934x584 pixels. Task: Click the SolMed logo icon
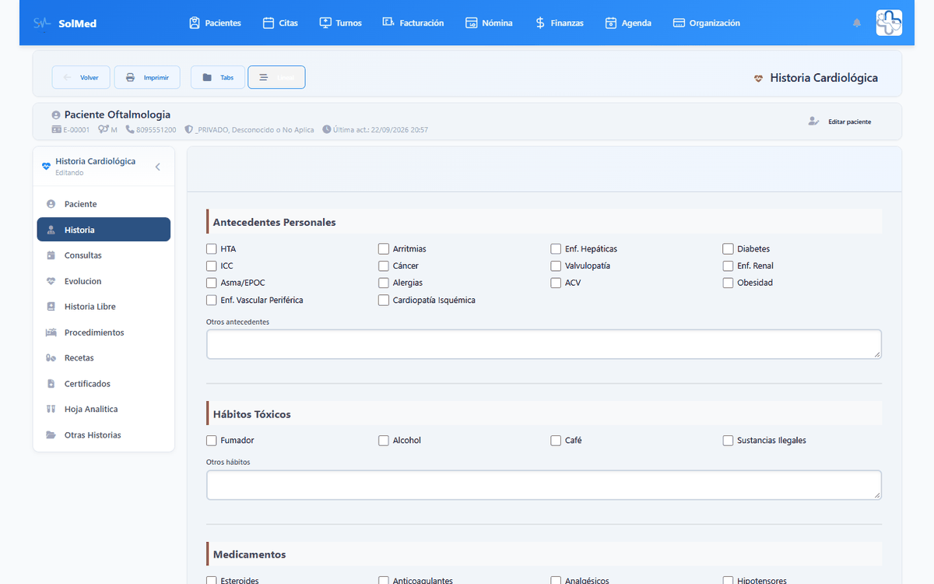[x=42, y=23]
